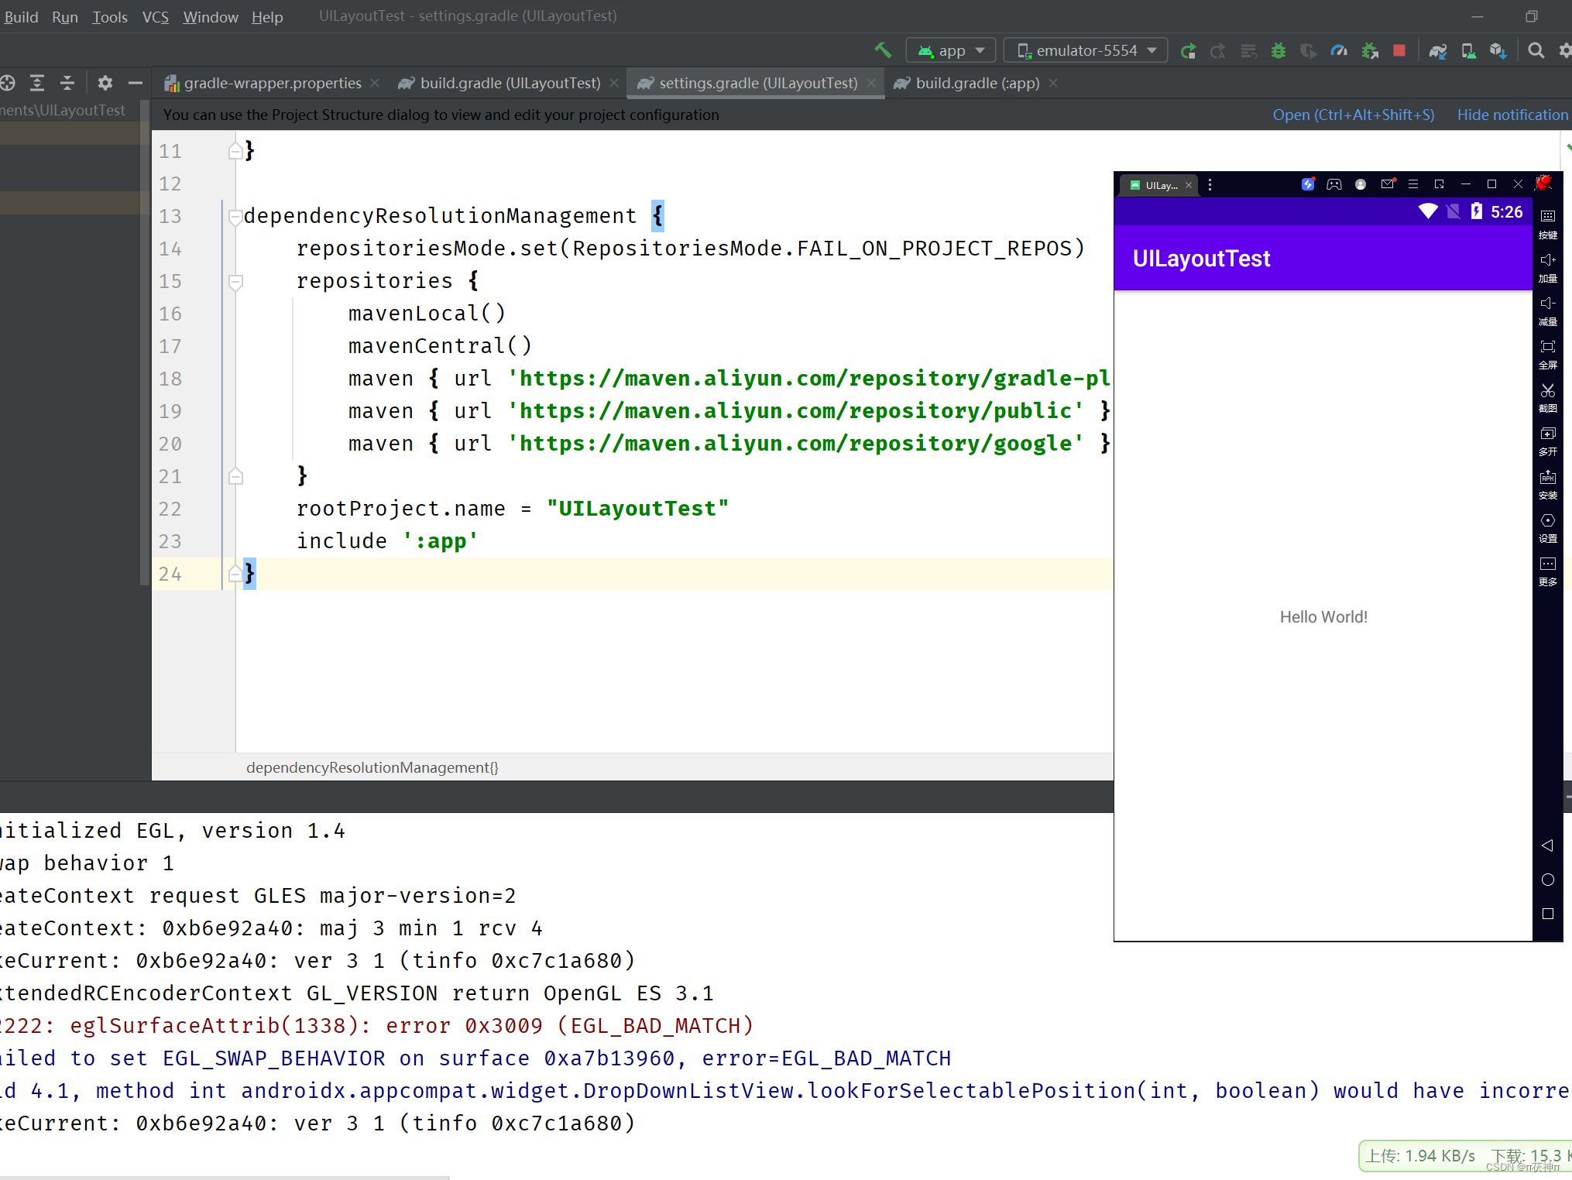The image size is (1572, 1180).
Task: Open the app run configuration dropdown
Action: point(950,50)
